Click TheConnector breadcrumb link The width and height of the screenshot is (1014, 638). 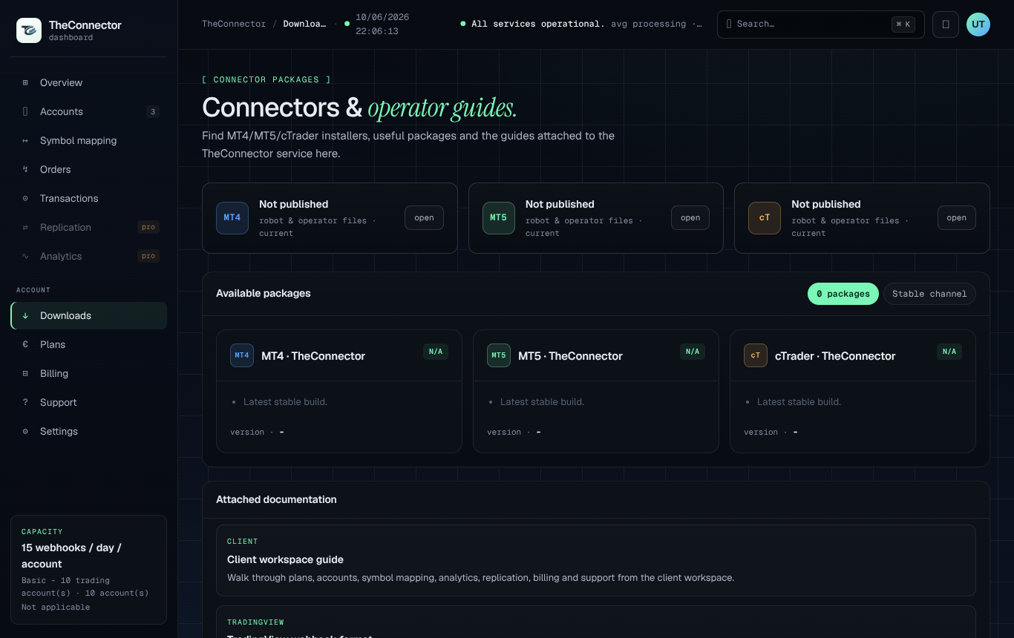tap(234, 24)
